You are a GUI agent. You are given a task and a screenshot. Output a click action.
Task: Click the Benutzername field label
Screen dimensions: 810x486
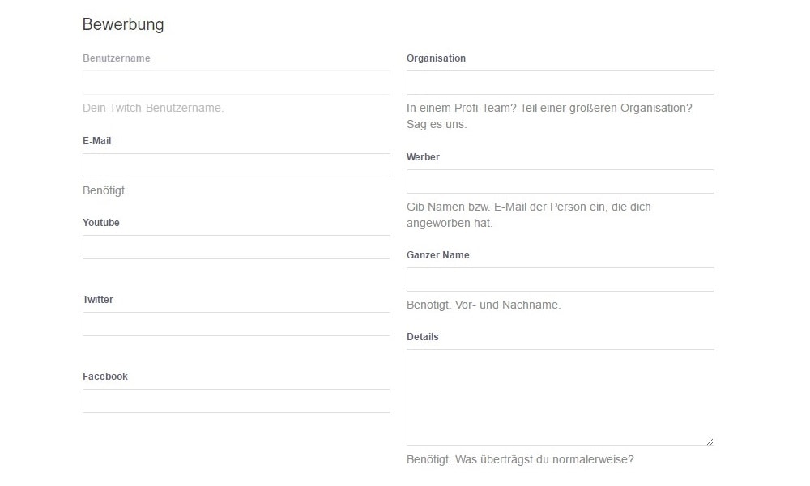click(116, 58)
